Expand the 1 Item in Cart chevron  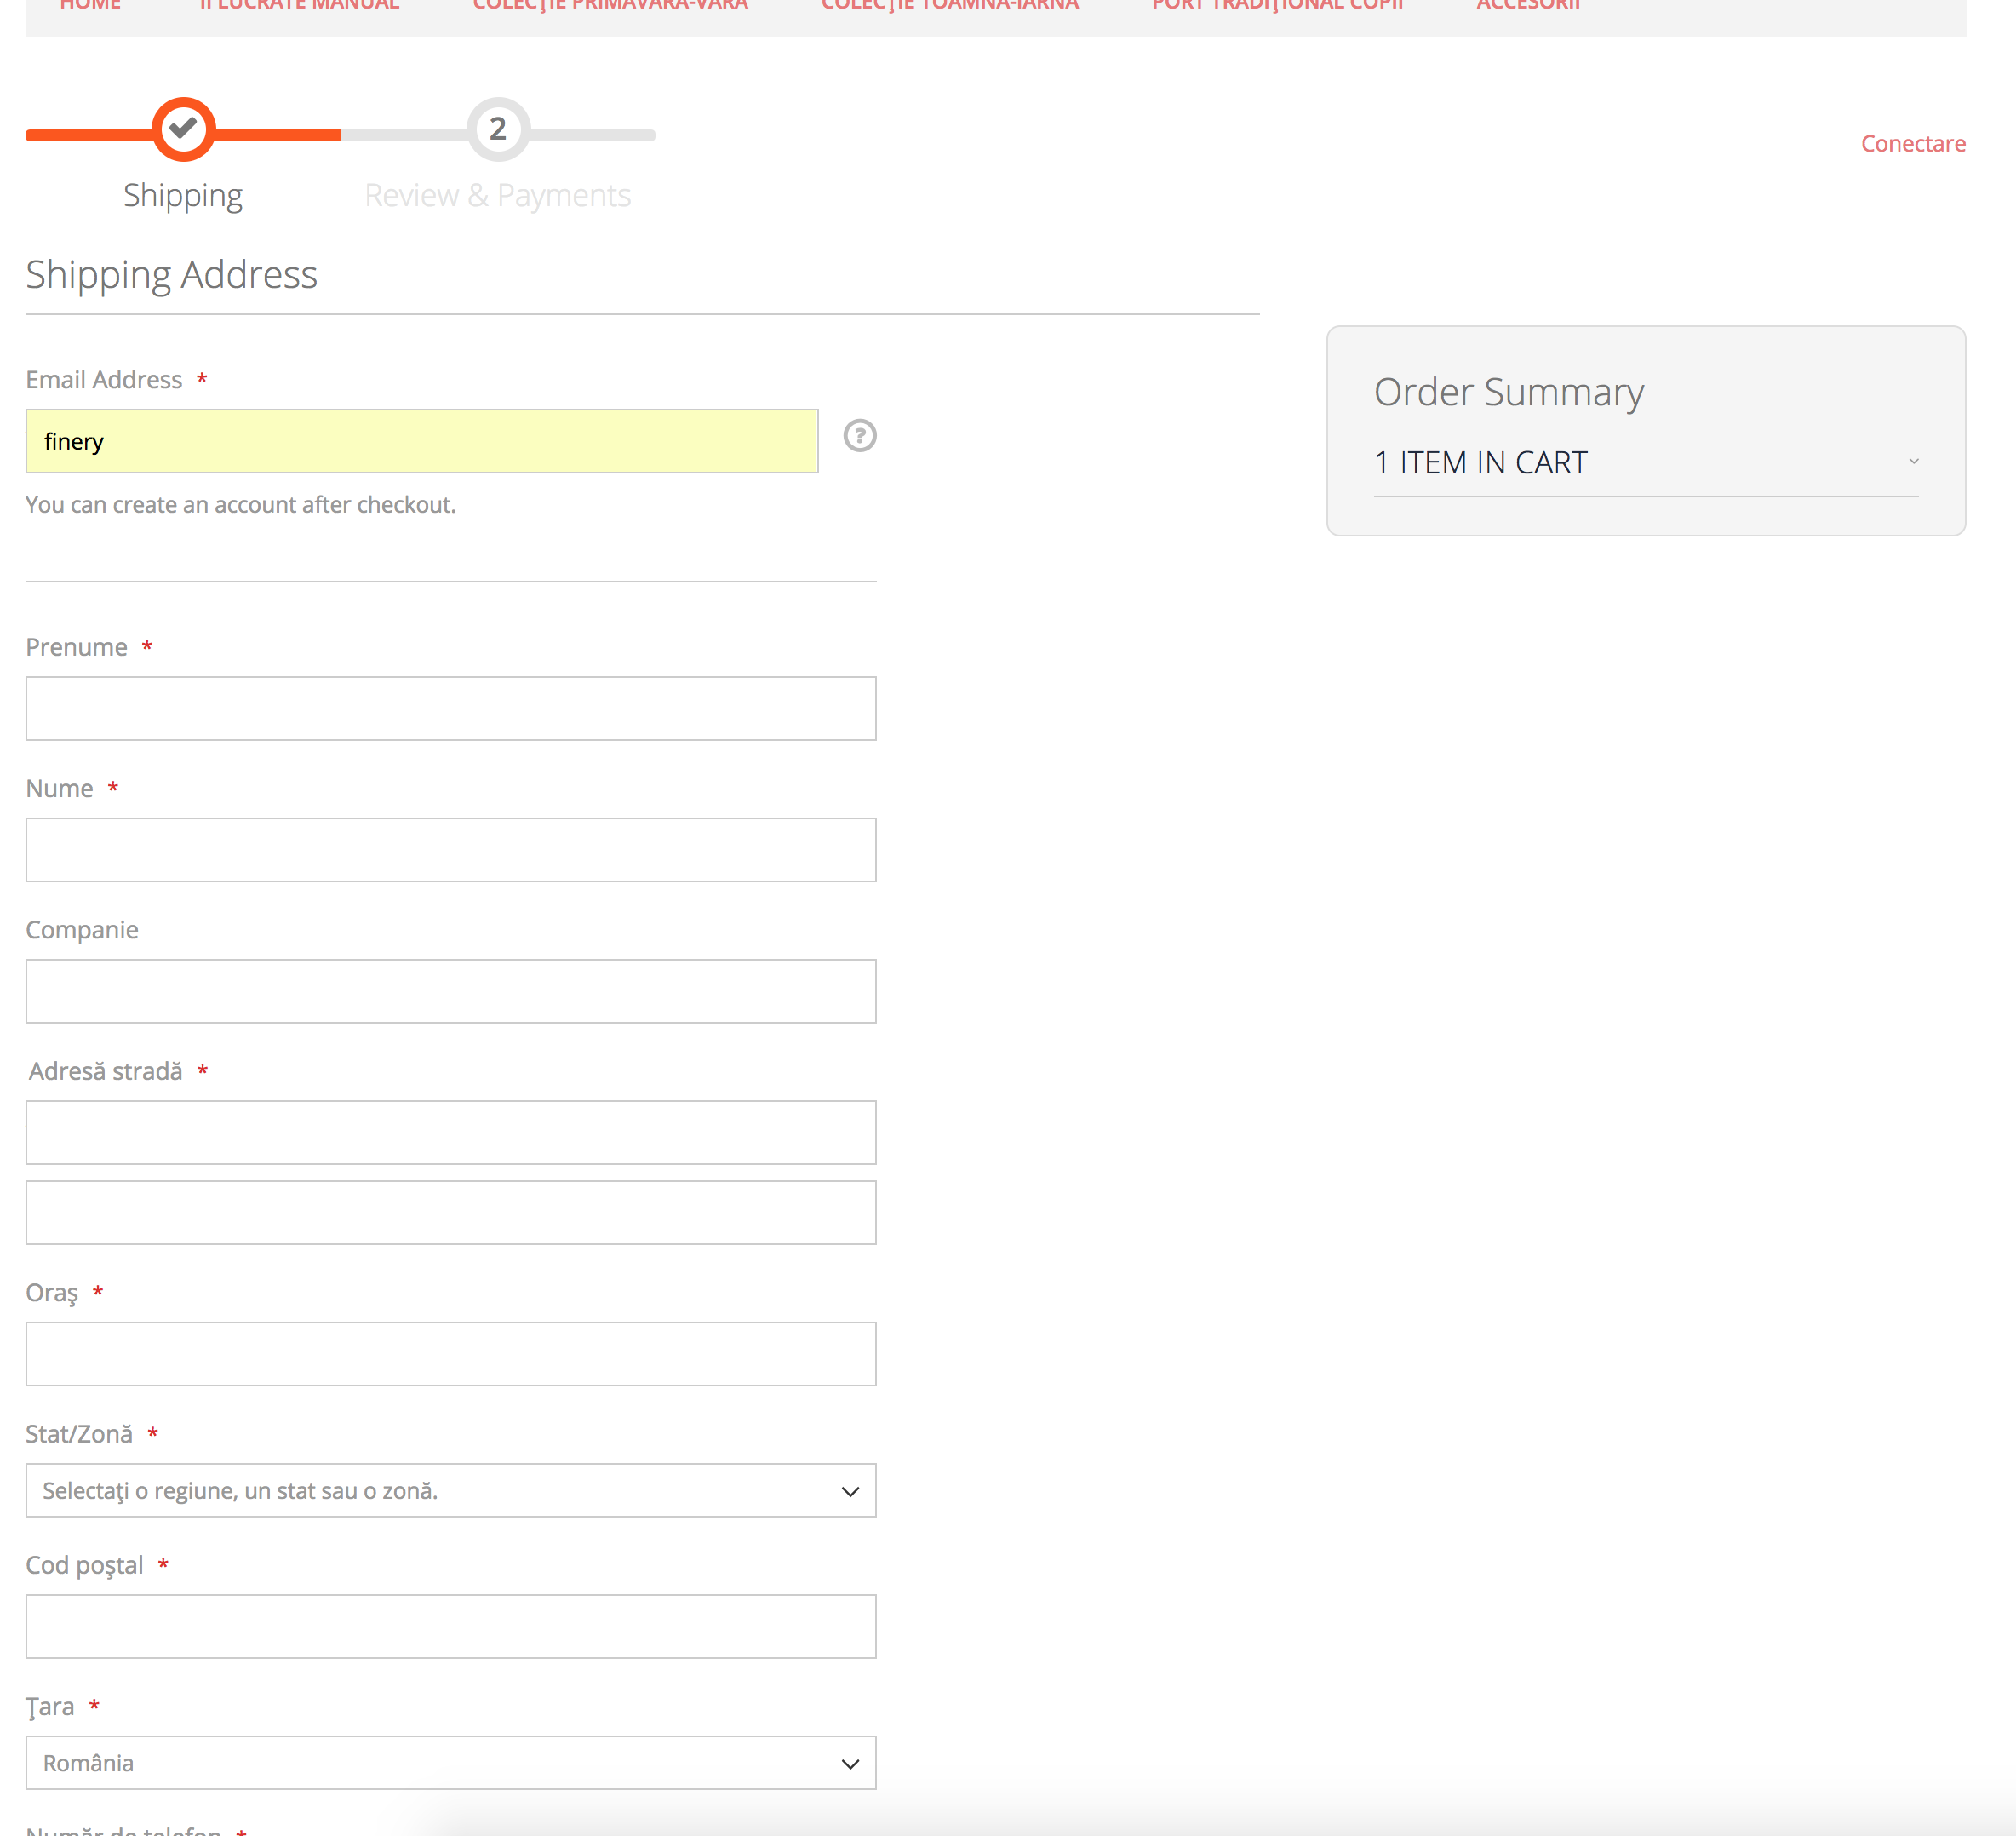1912,462
